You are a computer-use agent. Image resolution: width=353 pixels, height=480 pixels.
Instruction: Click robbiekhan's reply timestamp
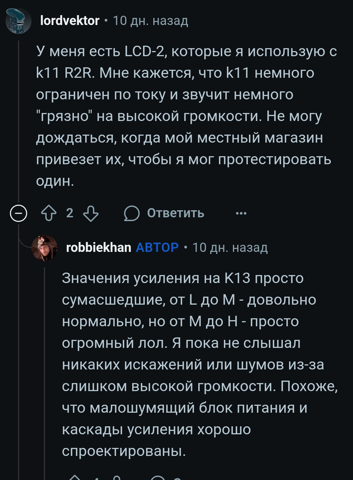[230, 248]
